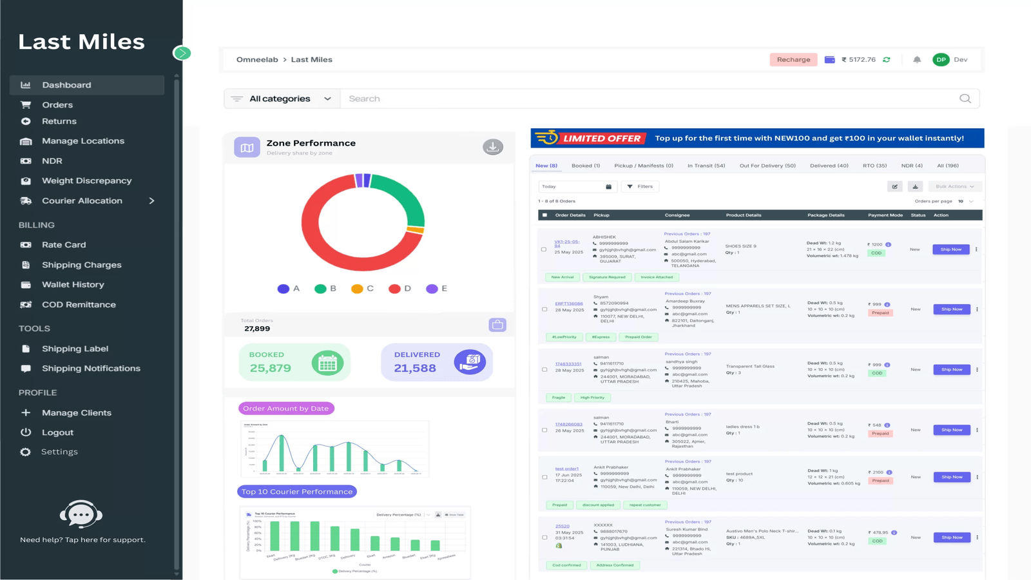Switch to the In Transit (54) tab
1031x580 pixels.
(x=706, y=166)
